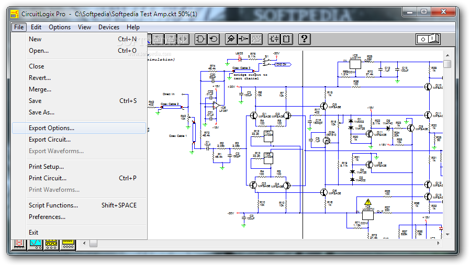
Task: Click the yellow warning triangle on schematic
Action: pos(368,202)
